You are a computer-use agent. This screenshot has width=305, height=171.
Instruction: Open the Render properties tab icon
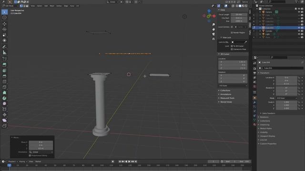coord(254,68)
